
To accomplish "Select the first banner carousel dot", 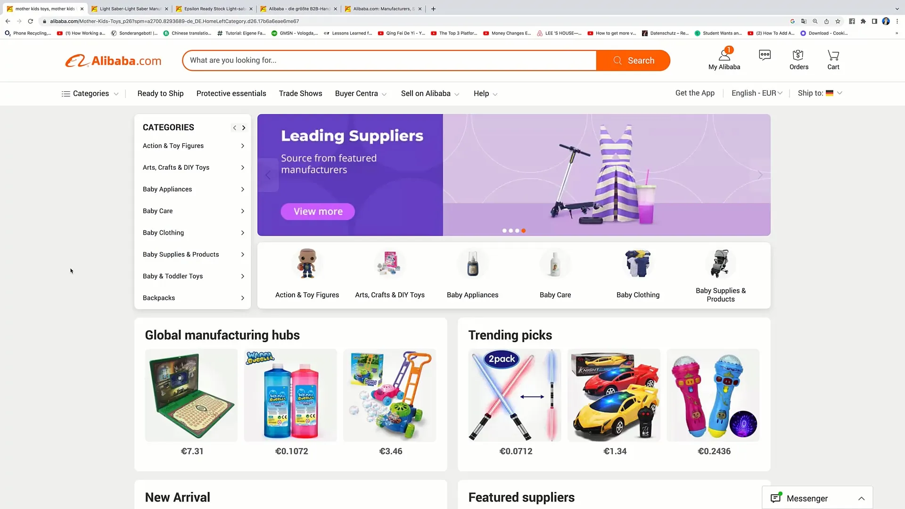I will coord(504,231).
